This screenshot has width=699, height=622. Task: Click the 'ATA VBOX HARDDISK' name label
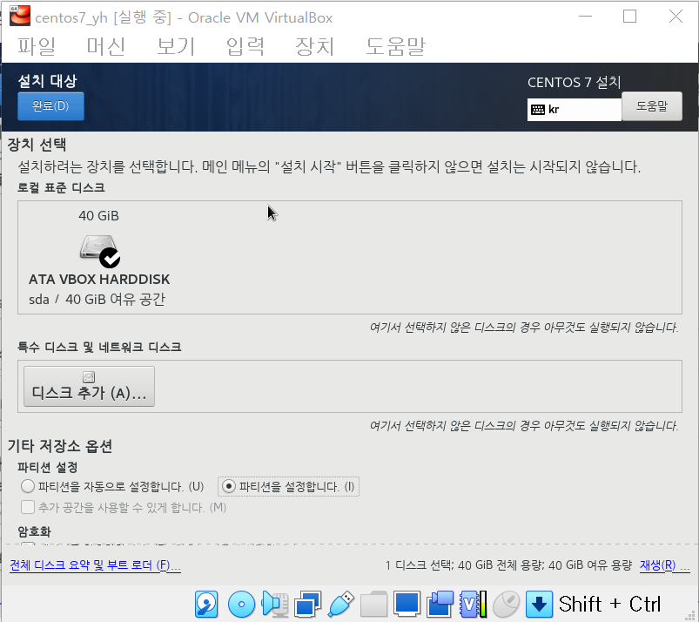coord(99,280)
